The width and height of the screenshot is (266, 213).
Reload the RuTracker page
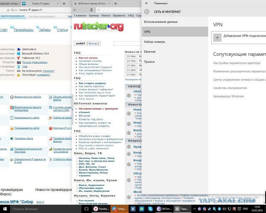coord(99,10)
